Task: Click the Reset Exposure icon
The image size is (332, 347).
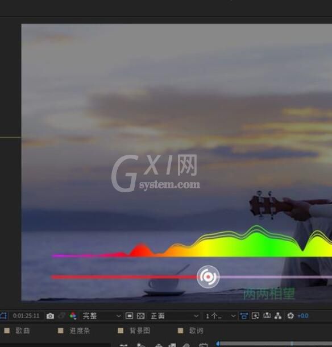Action: (290, 316)
